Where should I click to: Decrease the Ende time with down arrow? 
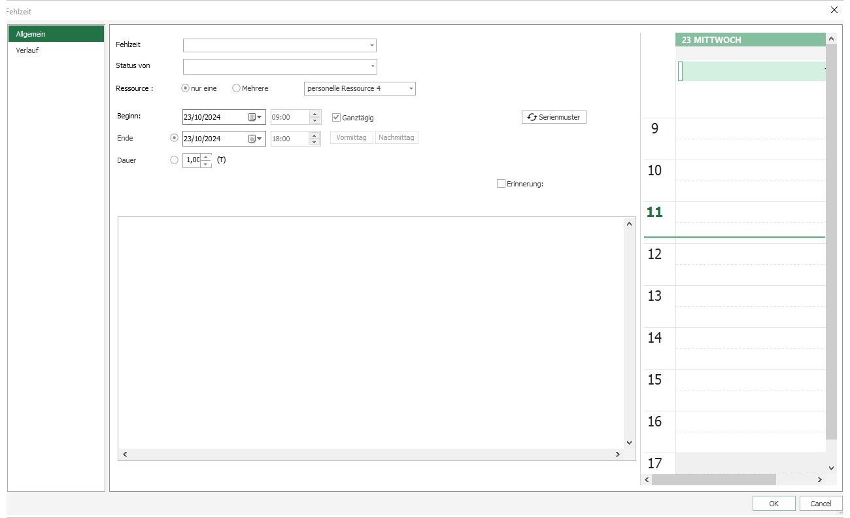click(x=314, y=142)
